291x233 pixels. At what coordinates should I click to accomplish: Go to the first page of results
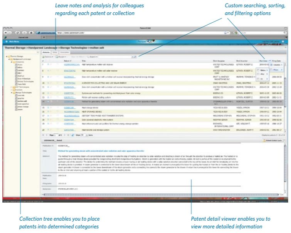(44, 135)
